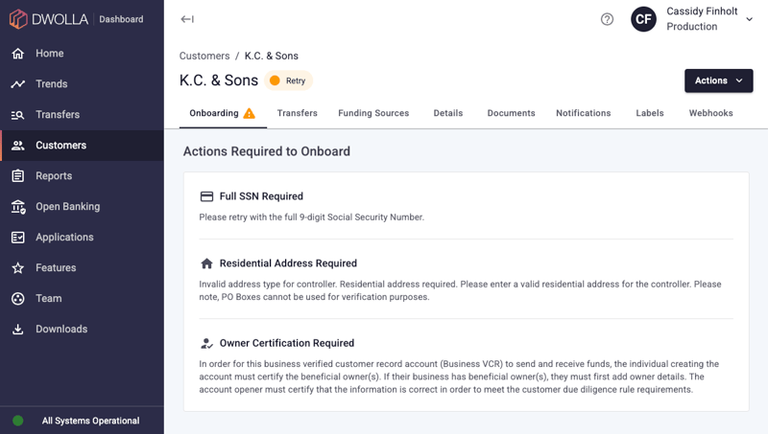This screenshot has height=434, width=768.
Task: Click the Features star icon
Action: (x=18, y=268)
